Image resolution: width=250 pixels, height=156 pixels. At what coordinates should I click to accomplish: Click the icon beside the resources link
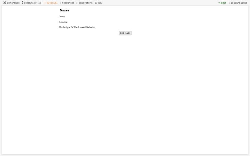click(x=60, y=3)
